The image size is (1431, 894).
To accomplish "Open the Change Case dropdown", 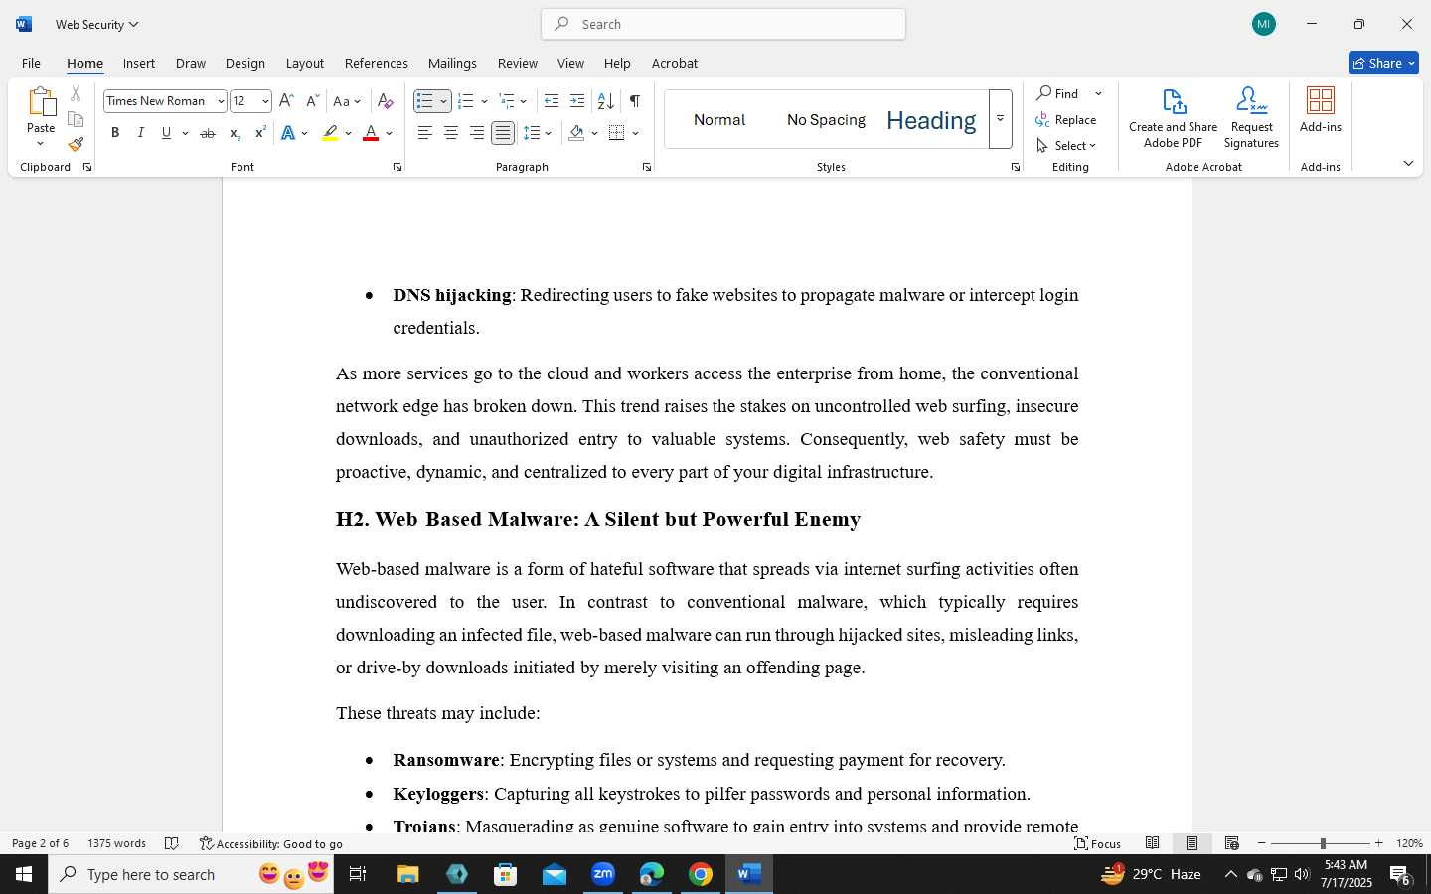I will tap(347, 101).
